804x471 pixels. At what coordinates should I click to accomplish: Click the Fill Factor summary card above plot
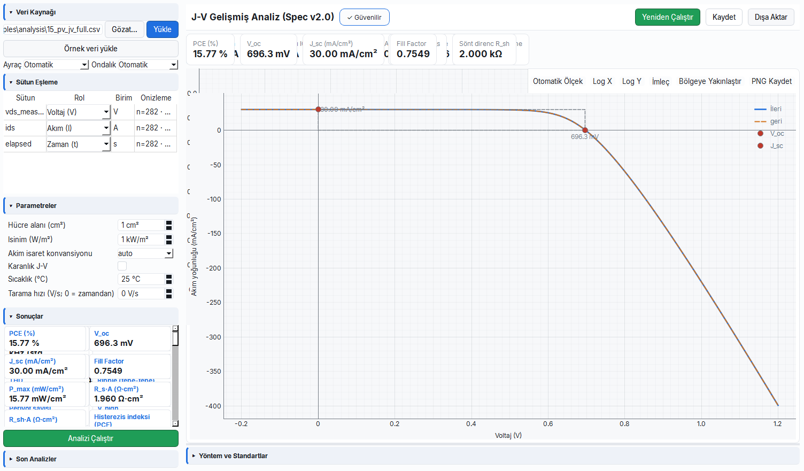(x=413, y=49)
